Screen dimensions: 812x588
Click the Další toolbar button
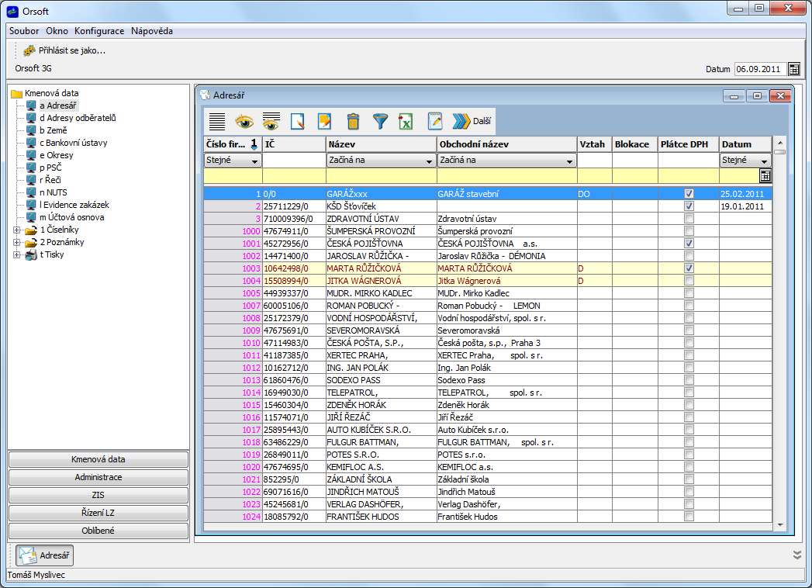(x=472, y=121)
